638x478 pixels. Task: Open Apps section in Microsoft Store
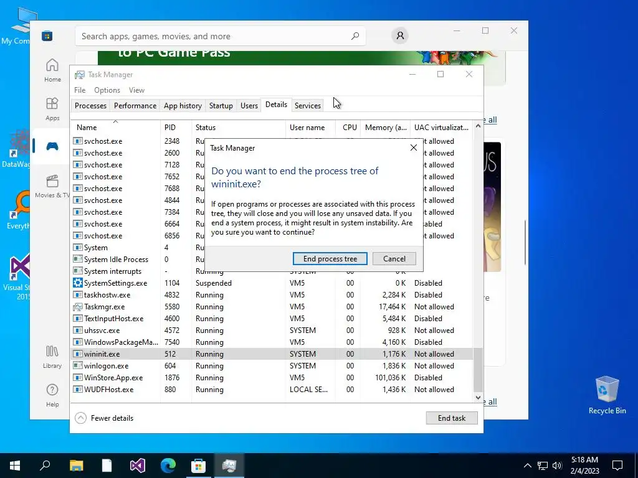[52, 109]
